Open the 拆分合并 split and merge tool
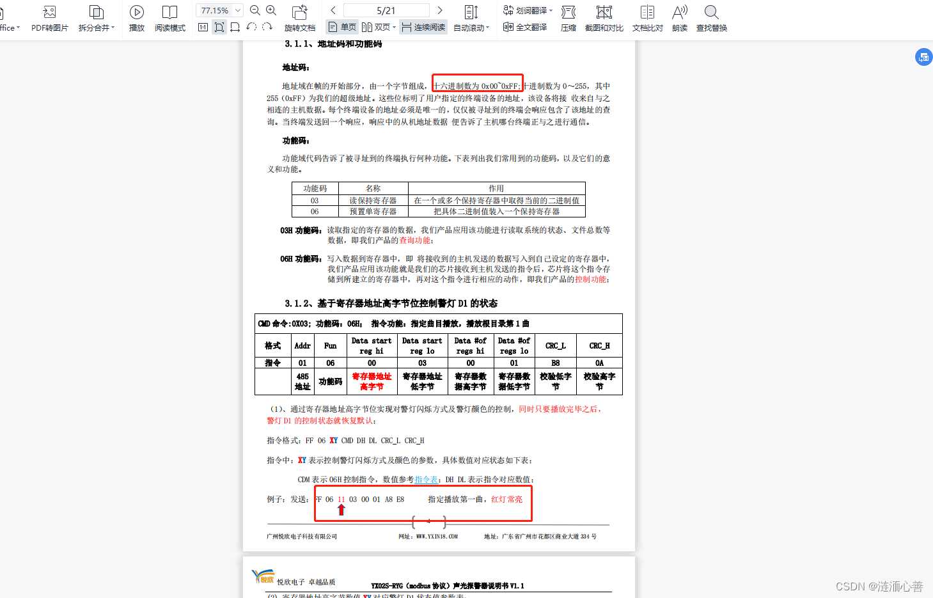Image resolution: width=933 pixels, height=598 pixels. tap(96, 19)
